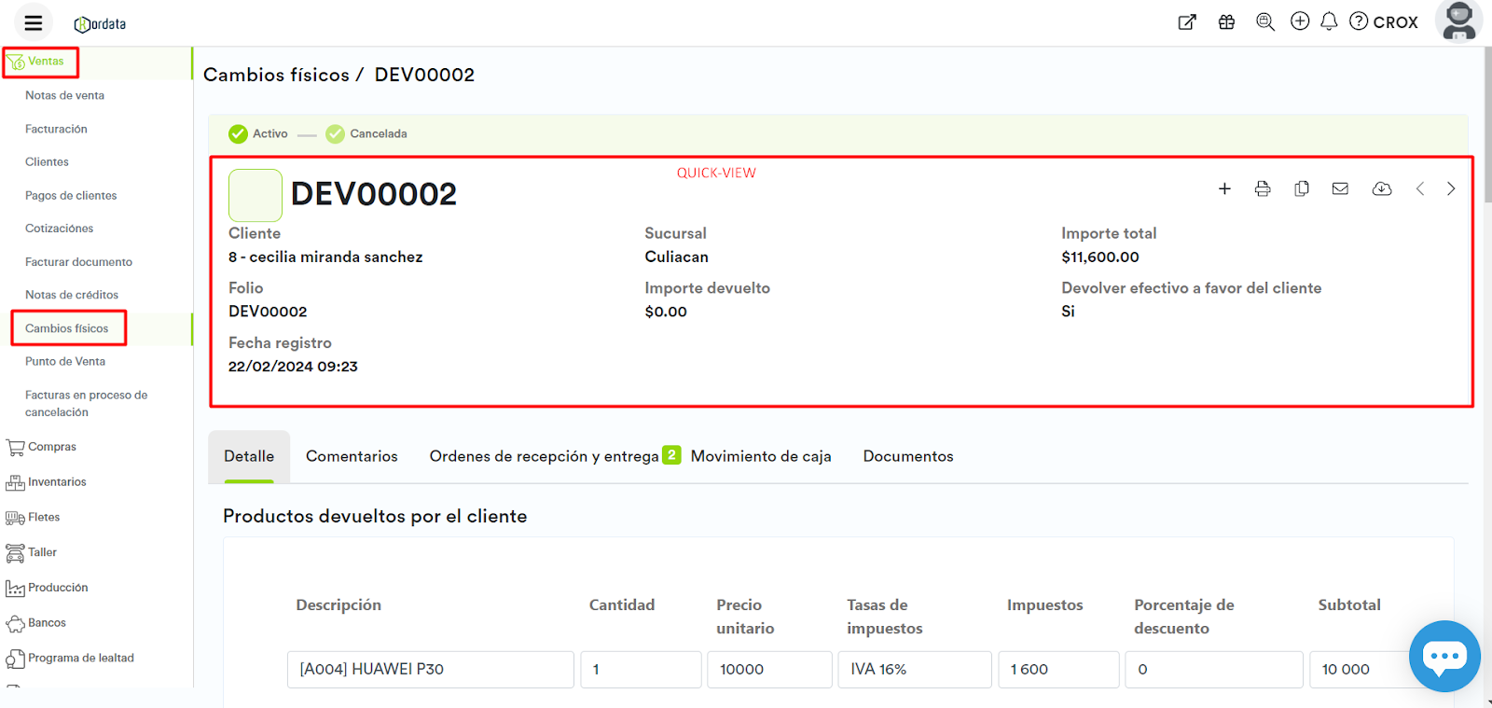This screenshot has height=708, width=1492.
Task: Select the Cancelada status step
Action: (366, 134)
